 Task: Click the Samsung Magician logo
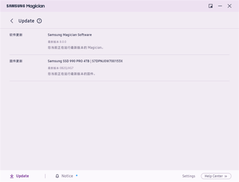pos(25,6)
